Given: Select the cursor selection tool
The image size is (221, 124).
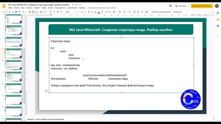Looking at the screenshot, I should 30,12.
